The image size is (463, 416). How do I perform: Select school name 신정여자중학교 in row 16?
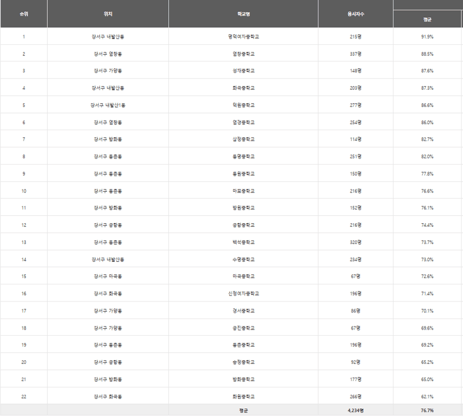pos(244,294)
